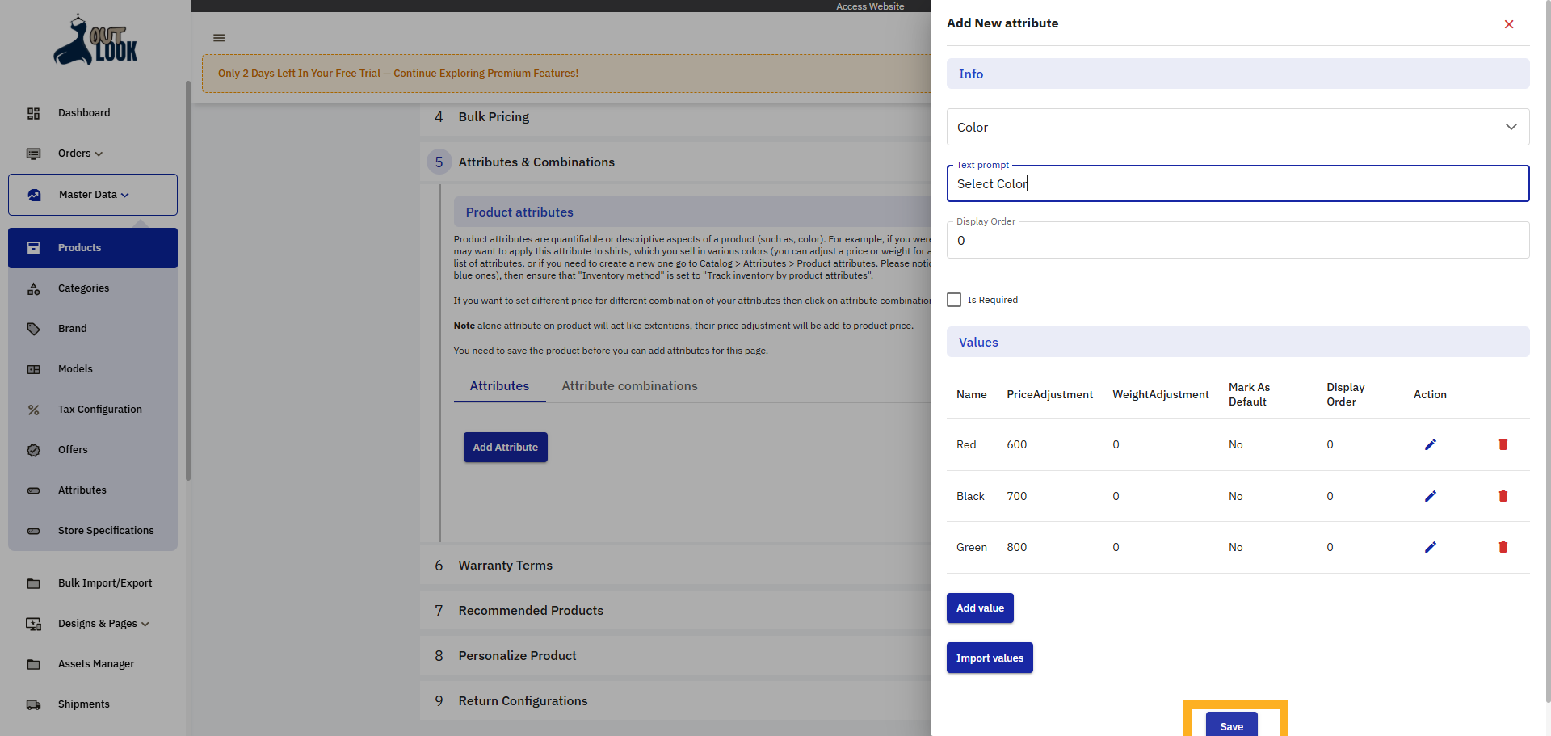This screenshot has width=1551, height=736.
Task: Collapse the Master Data section
Action: coord(93,195)
